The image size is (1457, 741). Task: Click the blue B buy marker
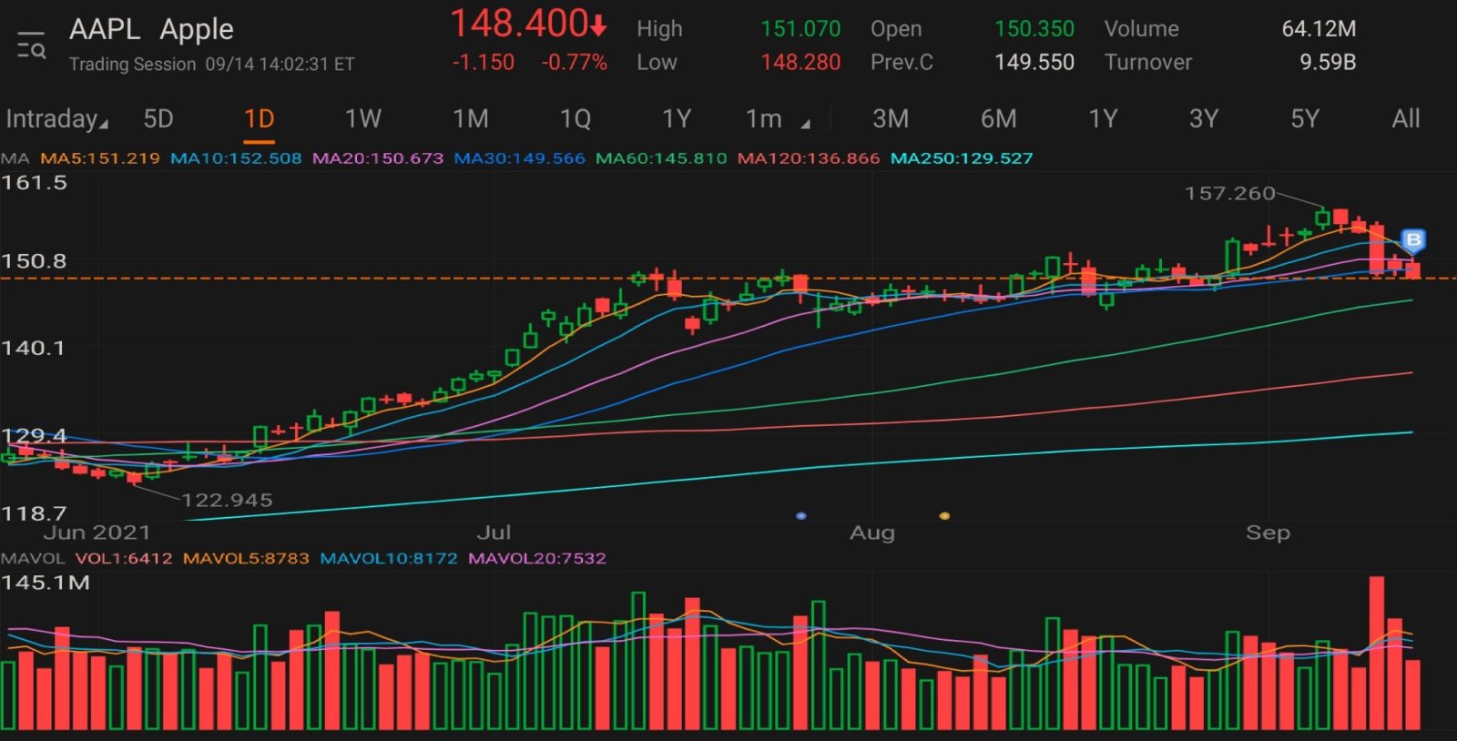coord(1413,240)
